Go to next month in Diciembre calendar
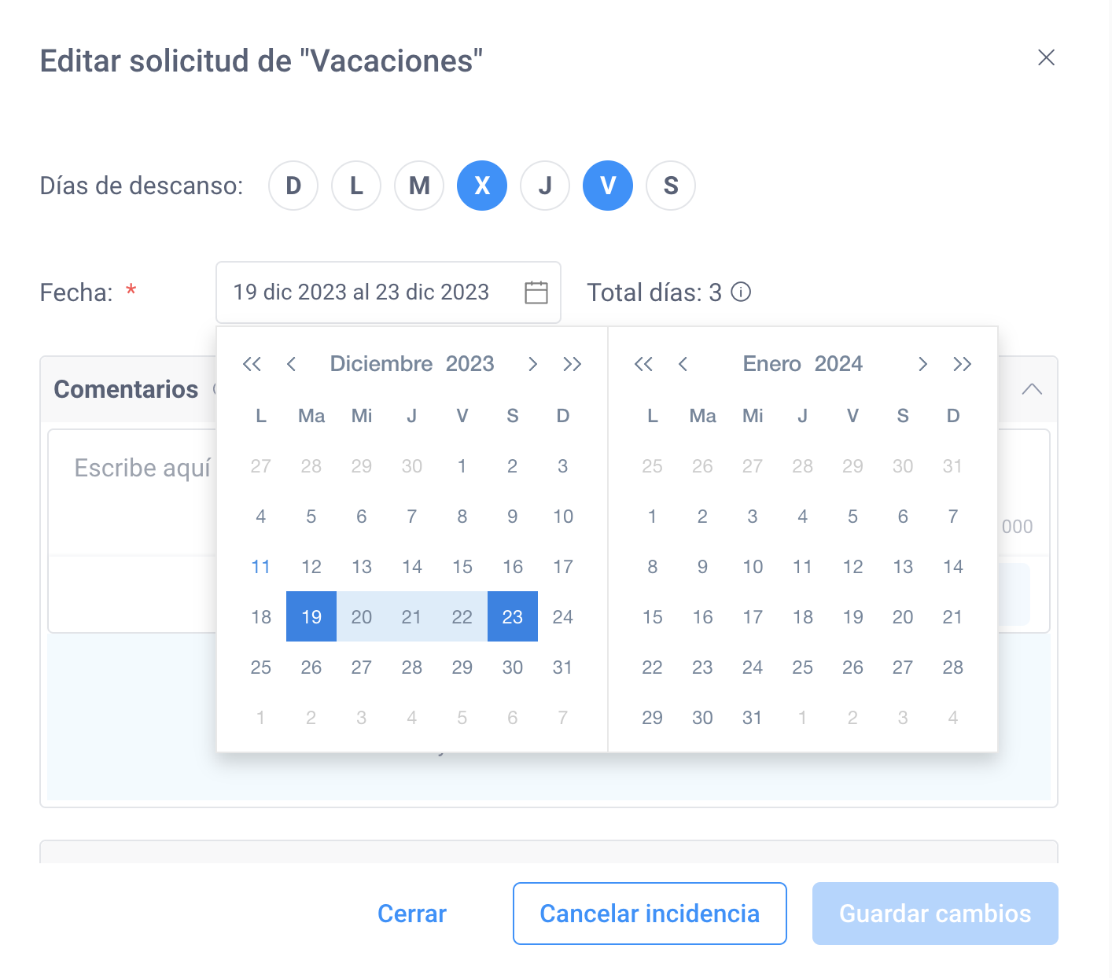 coord(532,364)
